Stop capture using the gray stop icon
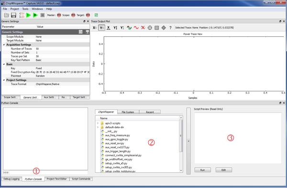 43,15
